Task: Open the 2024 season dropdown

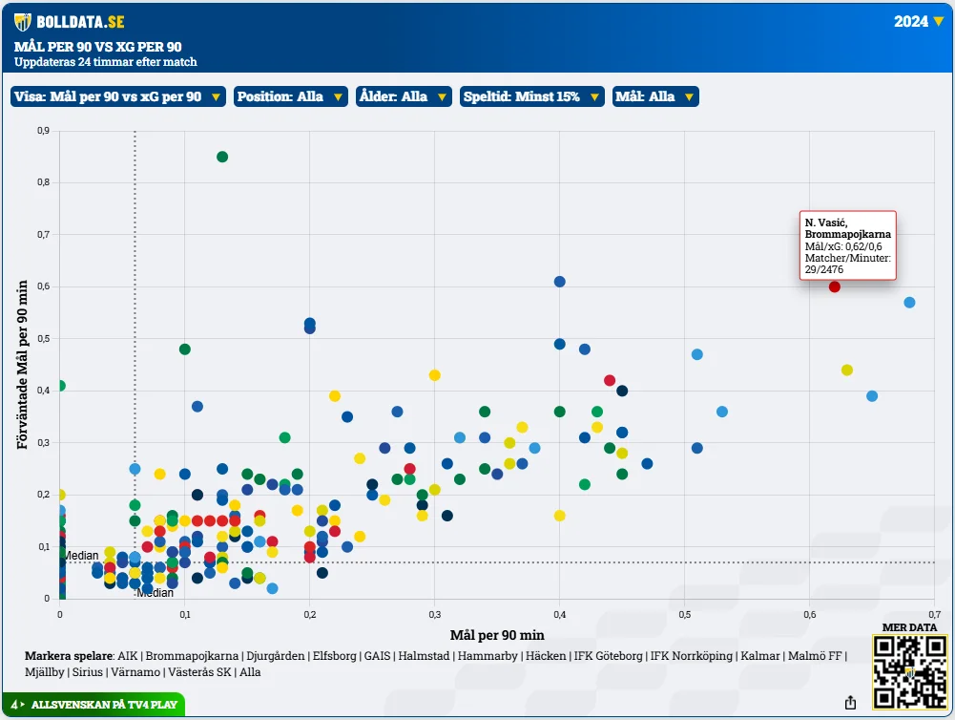Action: click(918, 21)
